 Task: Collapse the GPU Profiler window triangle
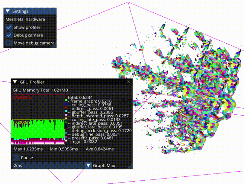point(15,82)
